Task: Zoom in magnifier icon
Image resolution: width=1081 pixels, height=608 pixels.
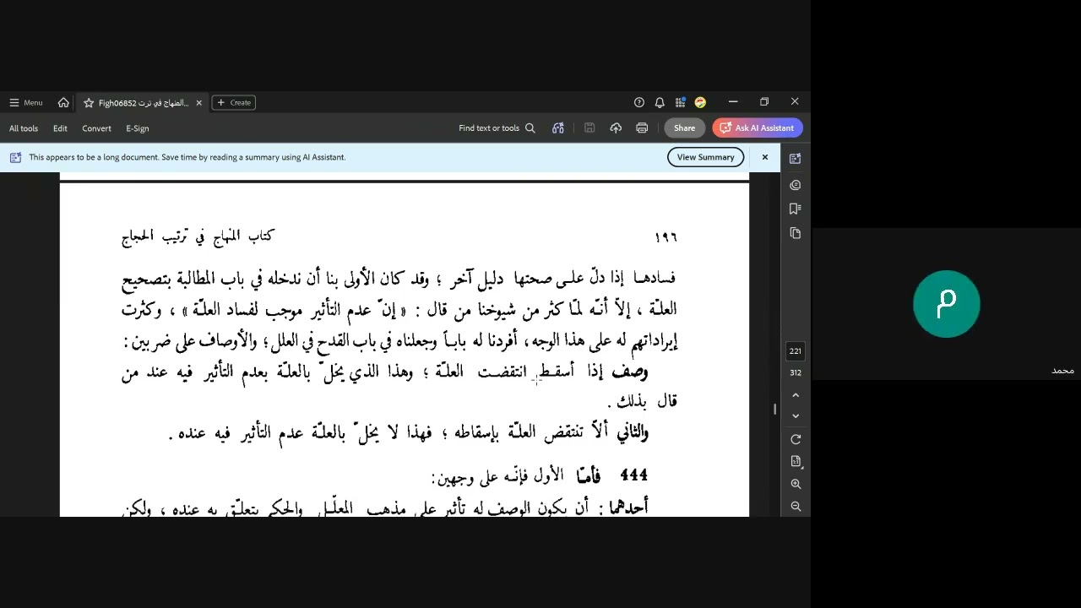Action: 796,485
